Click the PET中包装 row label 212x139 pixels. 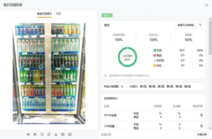[110, 115]
